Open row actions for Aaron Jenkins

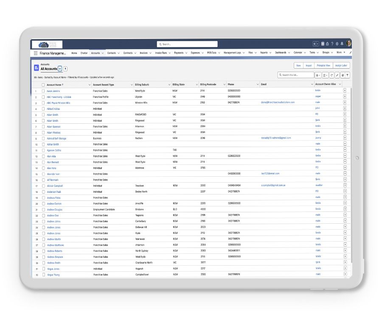(345, 91)
